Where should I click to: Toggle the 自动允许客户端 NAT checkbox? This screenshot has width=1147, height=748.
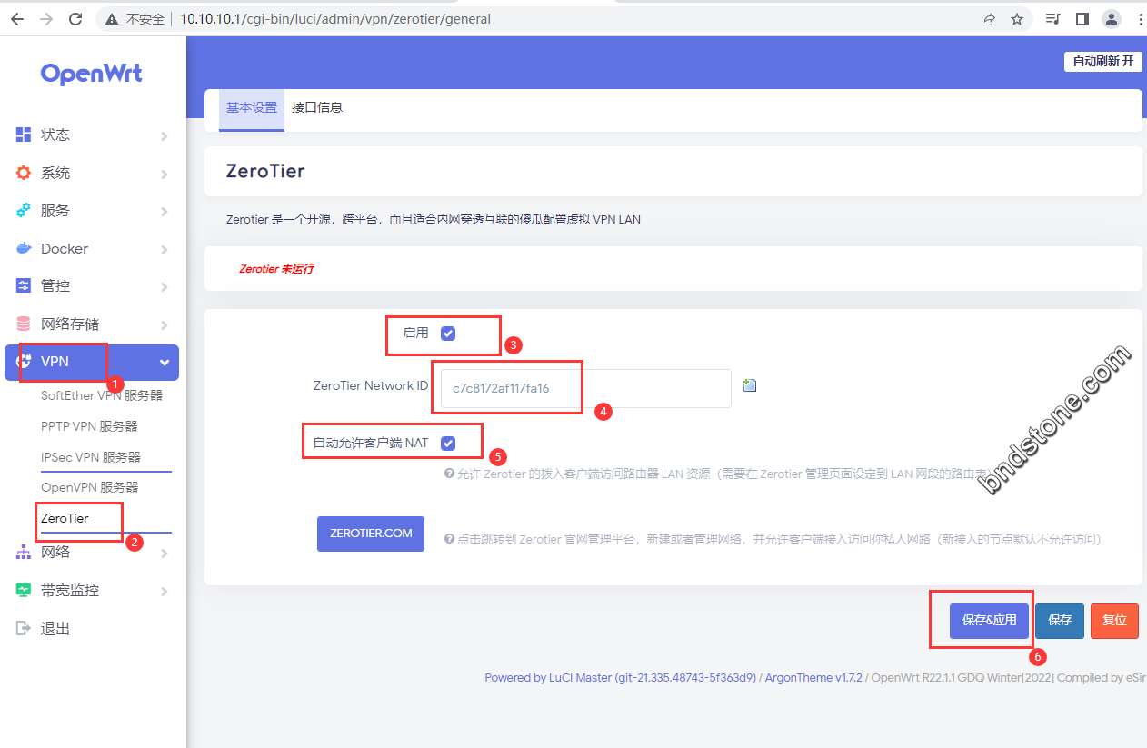point(448,444)
